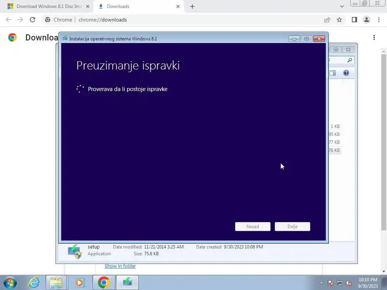Open Windows Media Player from taskbar

tap(79, 282)
